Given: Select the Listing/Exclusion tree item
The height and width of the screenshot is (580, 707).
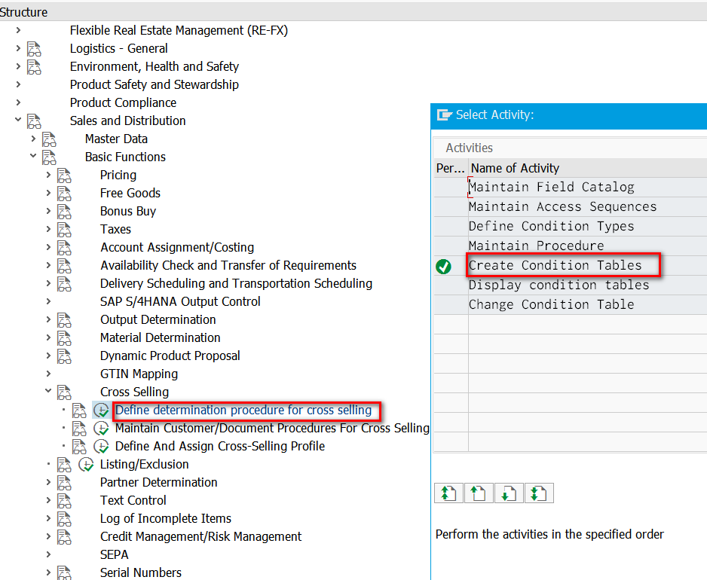Looking at the screenshot, I should 144,464.
